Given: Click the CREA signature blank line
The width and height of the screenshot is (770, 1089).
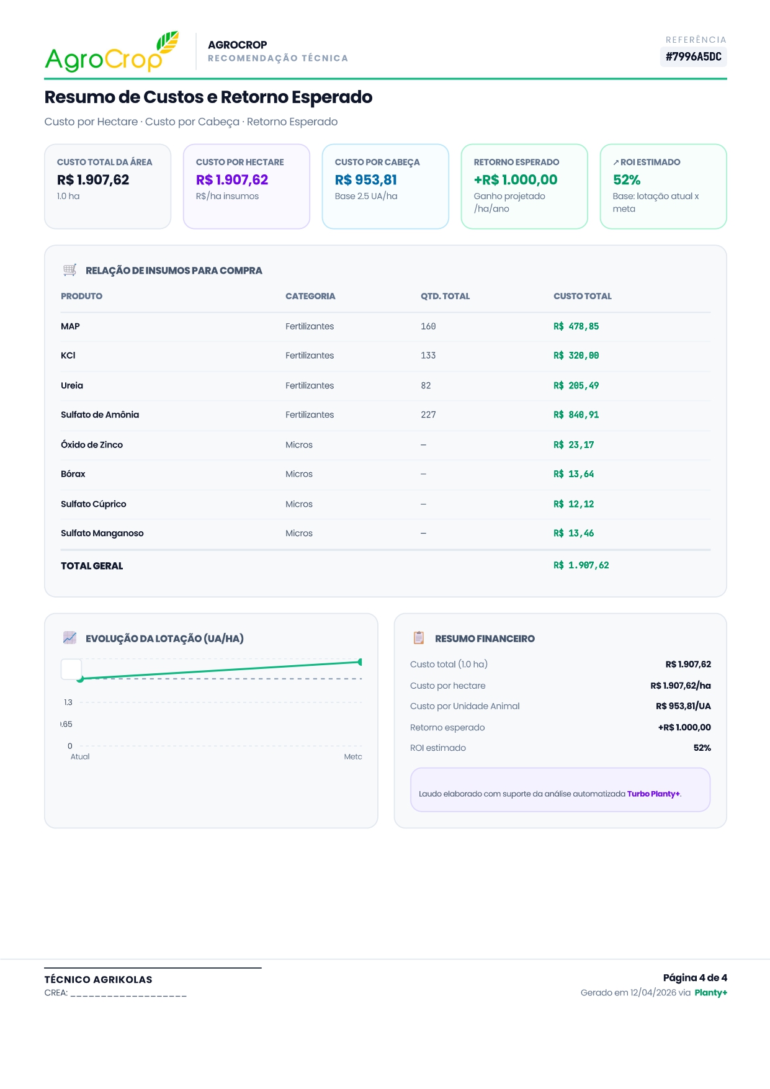Looking at the screenshot, I should [x=128, y=993].
